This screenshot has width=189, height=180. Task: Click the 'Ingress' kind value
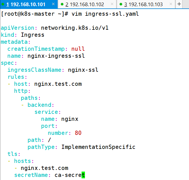coord(33,35)
